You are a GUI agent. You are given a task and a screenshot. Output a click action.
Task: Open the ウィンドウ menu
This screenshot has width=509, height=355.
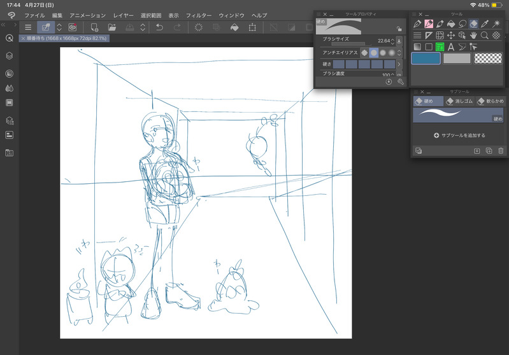pyautogui.click(x=231, y=15)
